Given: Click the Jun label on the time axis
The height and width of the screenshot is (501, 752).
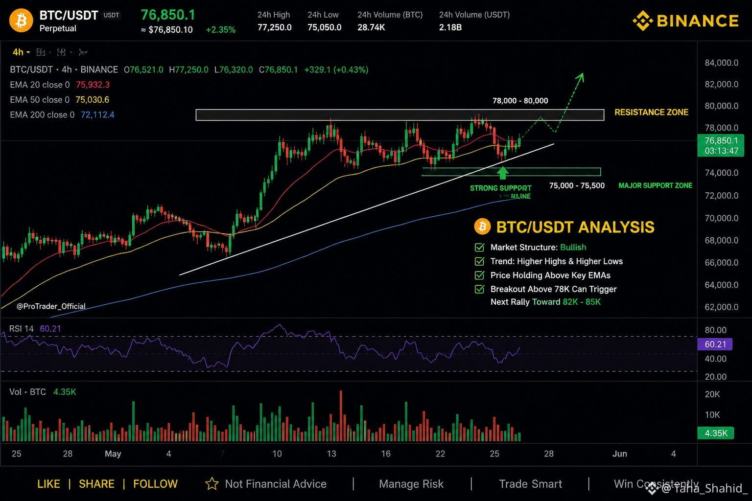Looking at the screenshot, I should pyautogui.click(x=620, y=454).
